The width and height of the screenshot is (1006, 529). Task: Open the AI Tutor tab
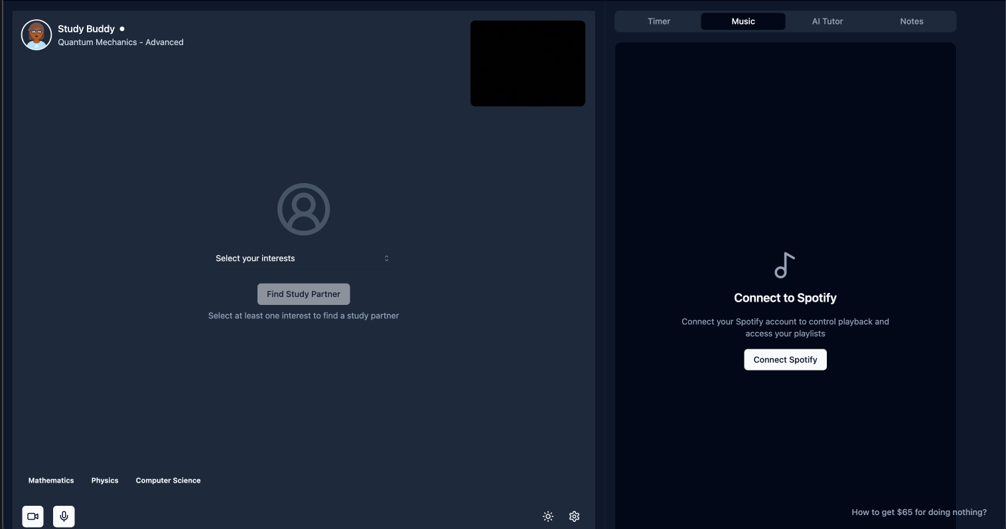(827, 21)
